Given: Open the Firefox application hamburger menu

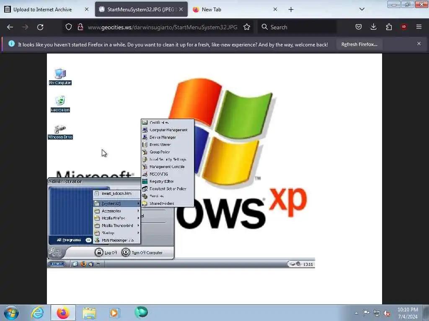Looking at the screenshot, I should [419, 27].
